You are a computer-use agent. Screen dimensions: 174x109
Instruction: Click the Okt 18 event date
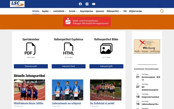pyautogui.click(x=138, y=96)
